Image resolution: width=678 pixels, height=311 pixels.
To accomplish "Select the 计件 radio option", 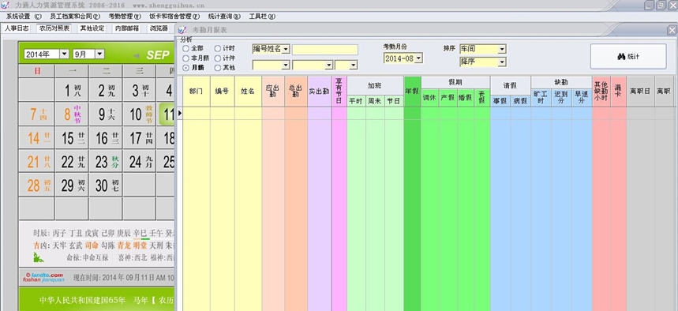I will pos(218,58).
